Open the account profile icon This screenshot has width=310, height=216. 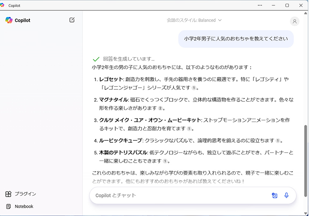click(294, 22)
